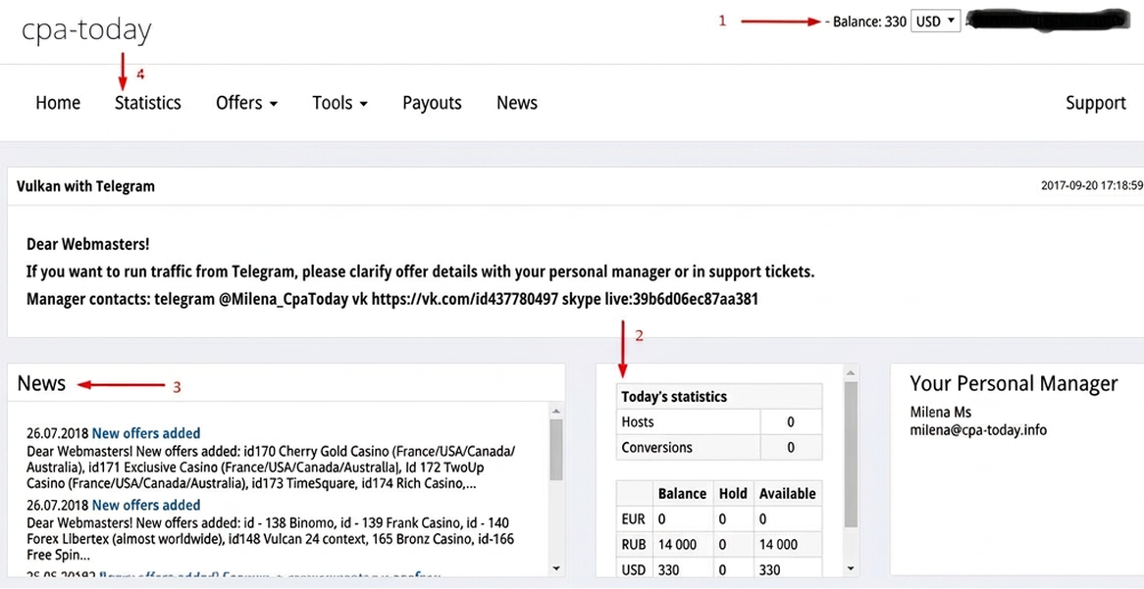Open News in the navigation bar
The image size is (1144, 589).
point(517,103)
